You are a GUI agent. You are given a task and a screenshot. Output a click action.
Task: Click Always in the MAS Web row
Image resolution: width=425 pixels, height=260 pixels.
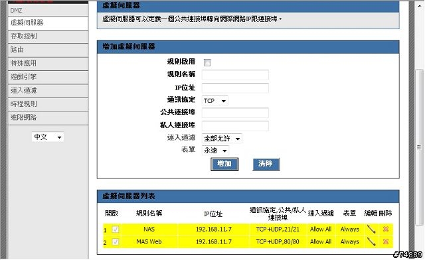350,241
